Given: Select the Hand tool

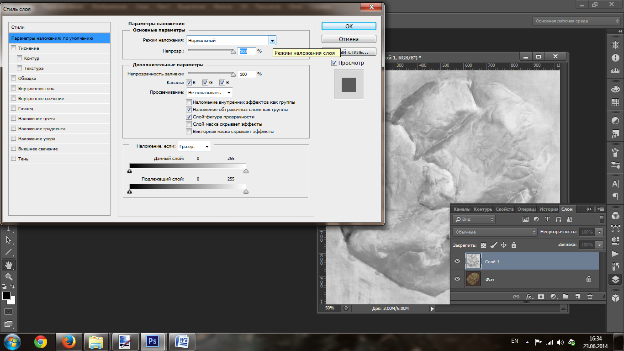Looking at the screenshot, I should coord(9,265).
